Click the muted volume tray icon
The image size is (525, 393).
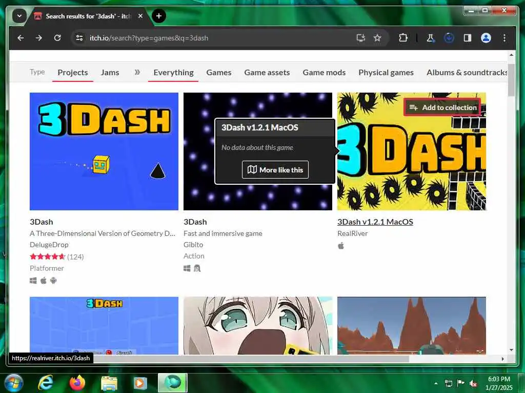tap(473, 383)
